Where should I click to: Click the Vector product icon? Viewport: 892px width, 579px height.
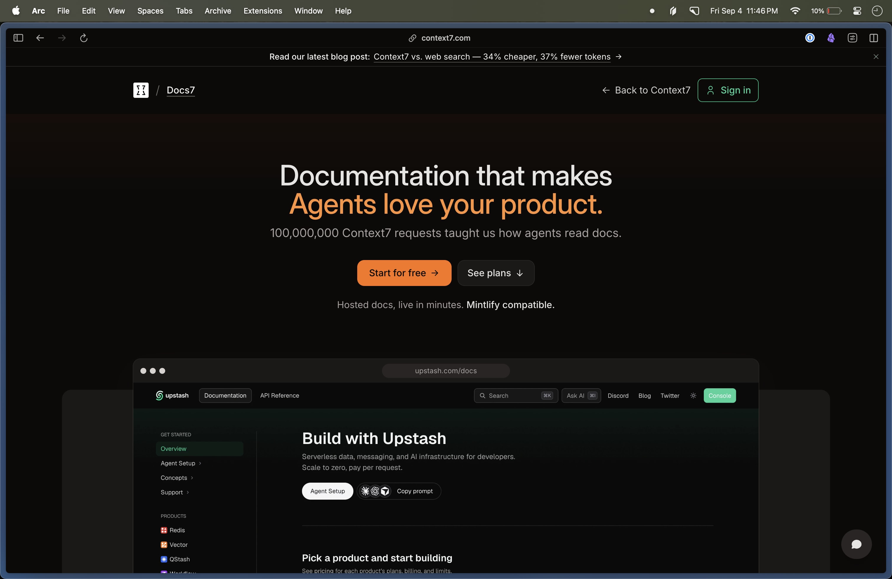click(x=164, y=545)
